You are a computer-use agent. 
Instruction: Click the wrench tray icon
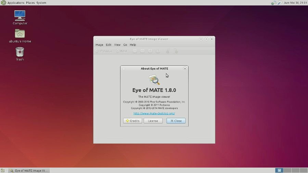[280, 3]
